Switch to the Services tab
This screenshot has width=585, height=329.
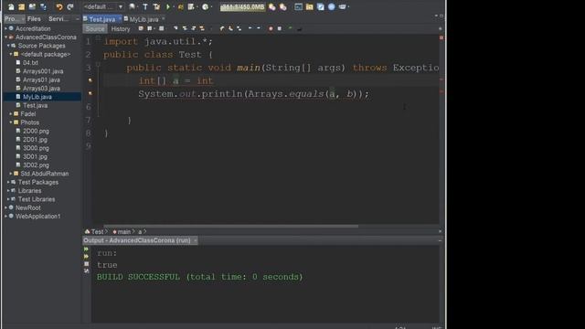(x=58, y=18)
